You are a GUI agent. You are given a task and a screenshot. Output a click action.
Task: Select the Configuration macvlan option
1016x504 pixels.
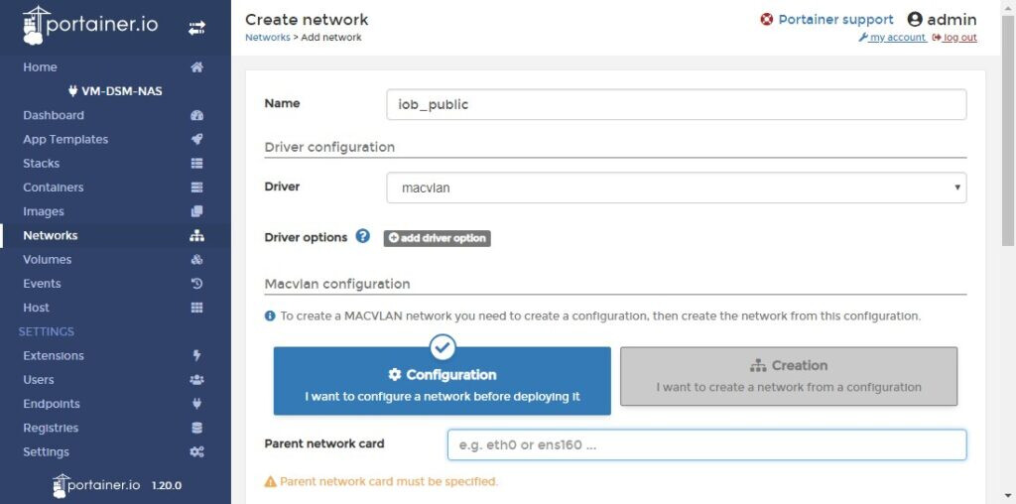(442, 381)
